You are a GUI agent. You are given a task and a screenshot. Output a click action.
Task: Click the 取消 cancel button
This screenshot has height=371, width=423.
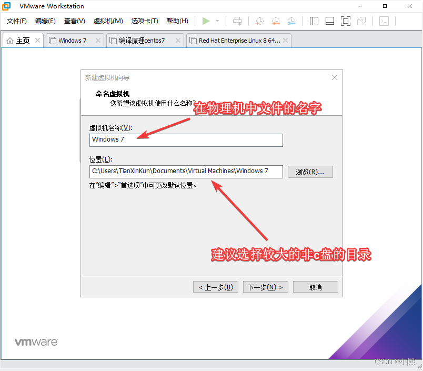click(x=315, y=287)
